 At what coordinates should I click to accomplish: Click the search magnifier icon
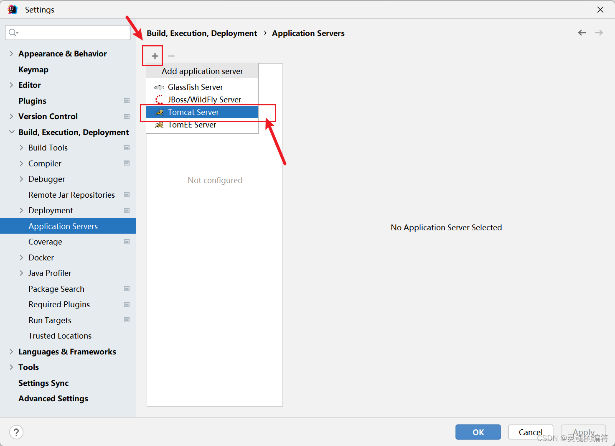pyautogui.click(x=13, y=33)
